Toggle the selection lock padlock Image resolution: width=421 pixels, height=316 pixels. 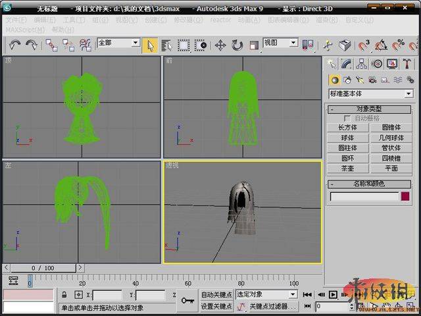[64, 294]
